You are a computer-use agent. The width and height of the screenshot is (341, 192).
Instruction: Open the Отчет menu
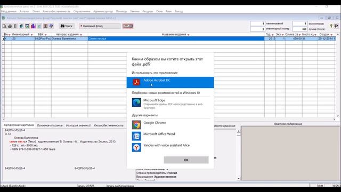coord(36,11)
